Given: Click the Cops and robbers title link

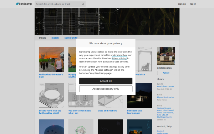Looking at the screenshot, I should (x=107, y=111).
